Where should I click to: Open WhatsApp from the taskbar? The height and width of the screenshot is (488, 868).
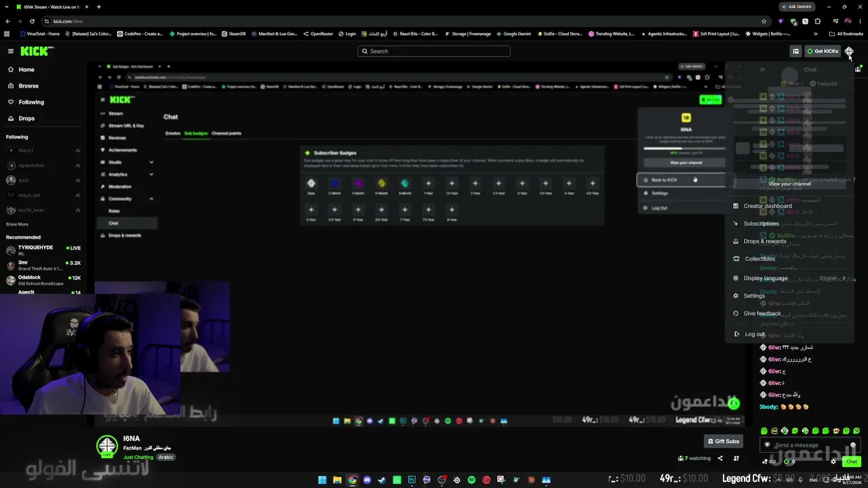click(397, 480)
